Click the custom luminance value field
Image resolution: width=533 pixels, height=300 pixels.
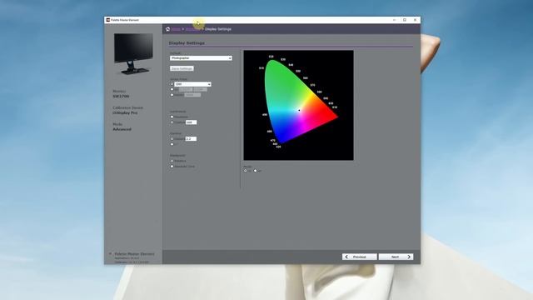click(191, 122)
